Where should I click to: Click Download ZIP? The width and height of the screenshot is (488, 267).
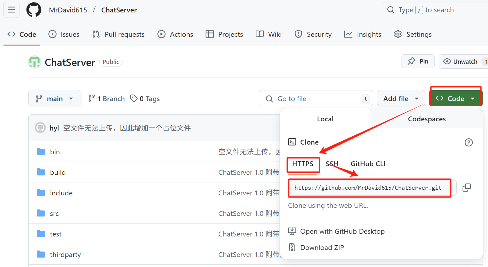coord(316,248)
